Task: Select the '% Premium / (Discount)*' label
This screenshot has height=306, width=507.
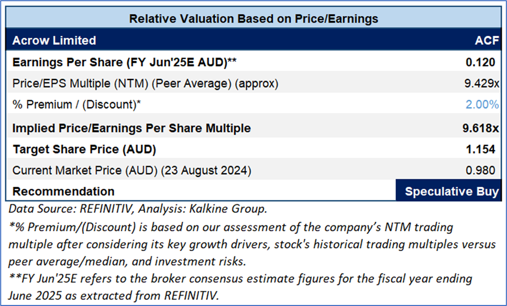Action: pyautogui.click(x=76, y=105)
